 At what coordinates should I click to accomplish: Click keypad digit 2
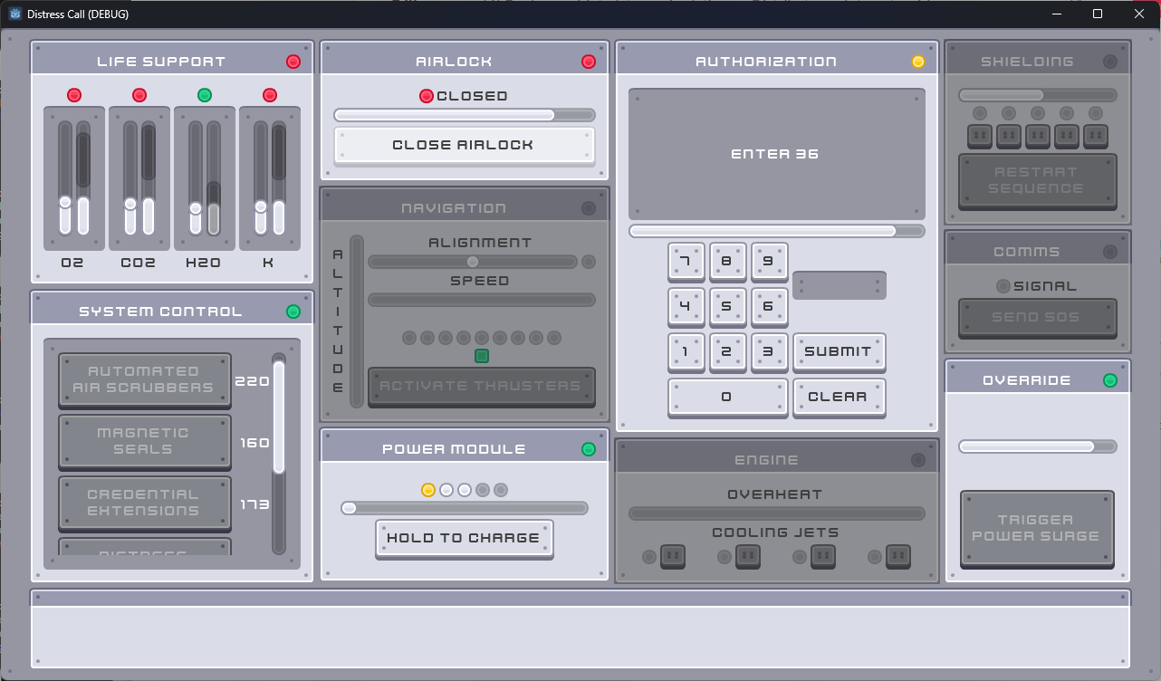click(727, 352)
